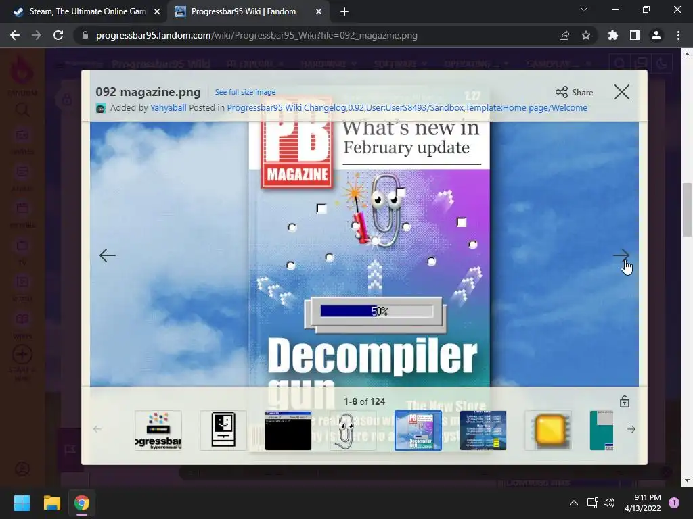Open the tab search chevron
This screenshot has width=693, height=519.
coord(584,9)
